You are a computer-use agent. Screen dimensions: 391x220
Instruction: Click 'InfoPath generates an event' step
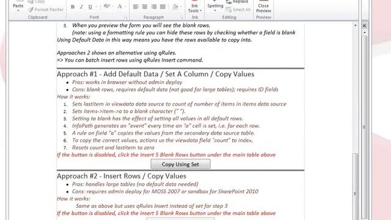tap(166, 126)
